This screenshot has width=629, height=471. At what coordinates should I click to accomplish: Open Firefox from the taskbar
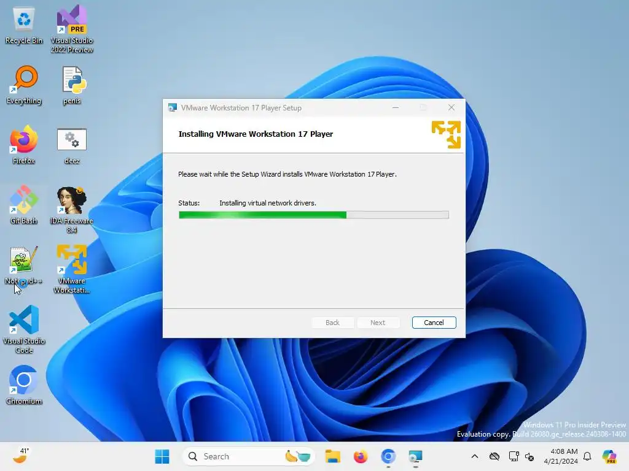(x=360, y=456)
